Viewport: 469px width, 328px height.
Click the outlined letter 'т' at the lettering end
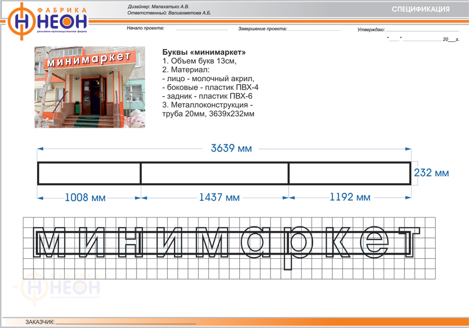[x=409, y=242]
